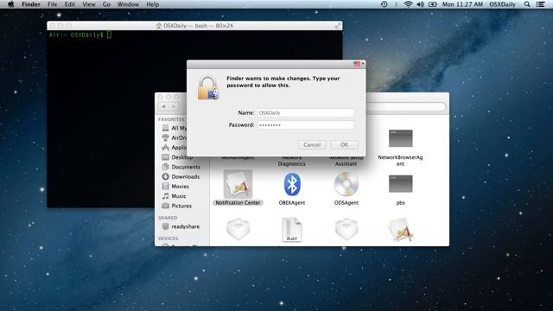The image size is (553, 311).
Task: Select the ODSAgent disc icon
Action: [x=346, y=184]
